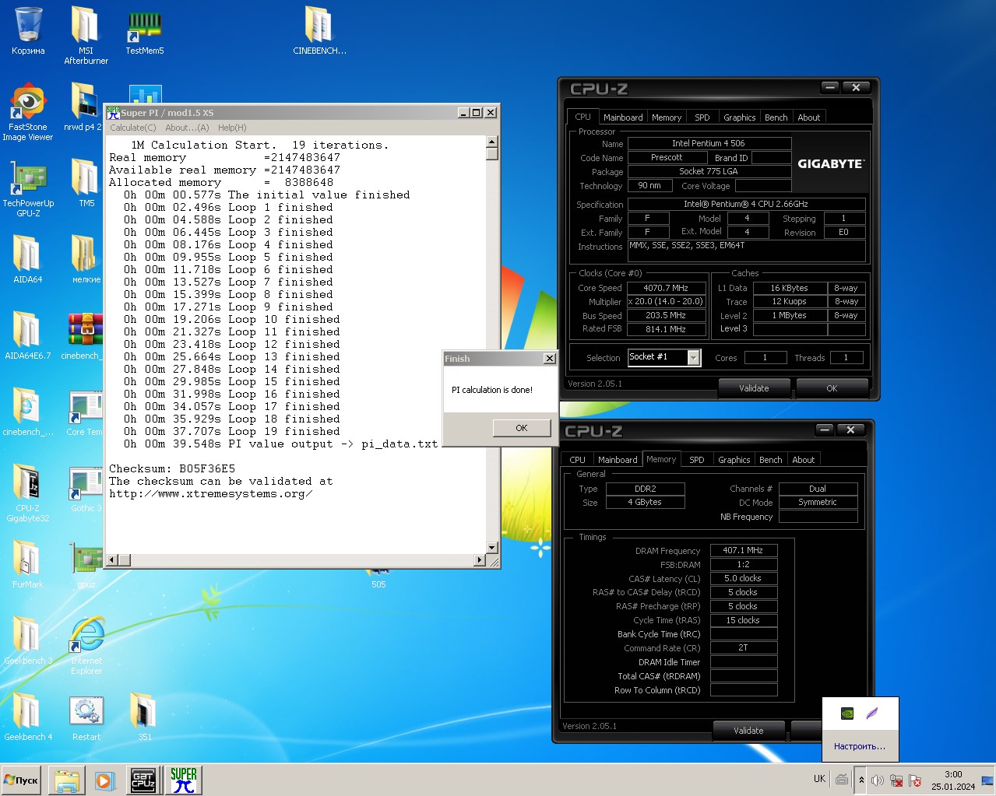Launch the Gothic 3 shortcut

click(x=84, y=488)
